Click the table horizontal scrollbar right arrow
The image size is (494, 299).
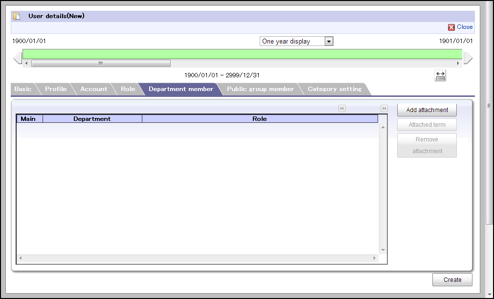375,258
